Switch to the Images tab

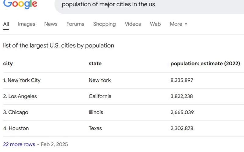(x=27, y=24)
